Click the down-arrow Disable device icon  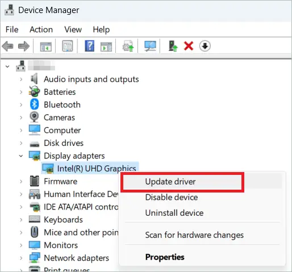click(205, 46)
